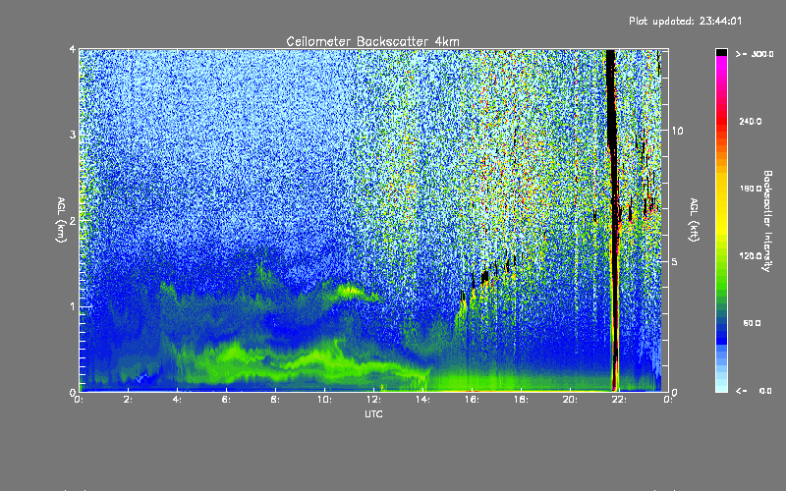Click the '4:' hour label on time axis
786x491 pixels.
177,400
